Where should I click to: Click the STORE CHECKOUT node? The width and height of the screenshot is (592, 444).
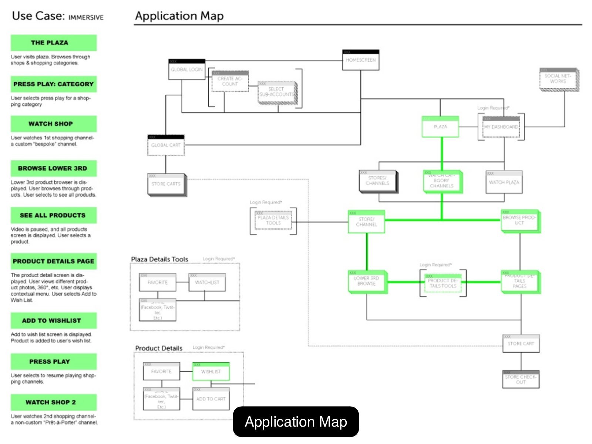pyautogui.click(x=521, y=379)
